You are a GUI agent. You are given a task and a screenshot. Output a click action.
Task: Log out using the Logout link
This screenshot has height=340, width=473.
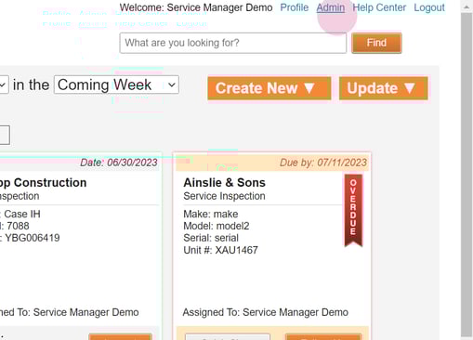[429, 7]
